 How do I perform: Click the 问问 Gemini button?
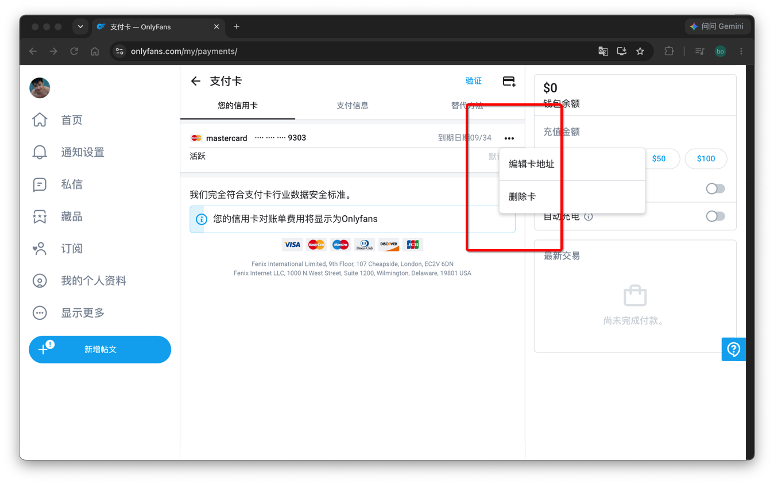[x=717, y=26]
